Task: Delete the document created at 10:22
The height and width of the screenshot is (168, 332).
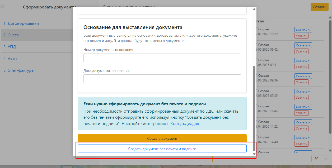Action: coord(301,36)
